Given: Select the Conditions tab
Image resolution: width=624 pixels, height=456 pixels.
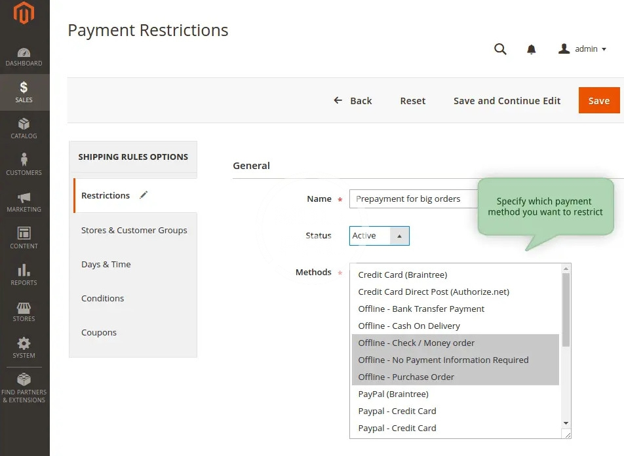Looking at the screenshot, I should click(102, 298).
